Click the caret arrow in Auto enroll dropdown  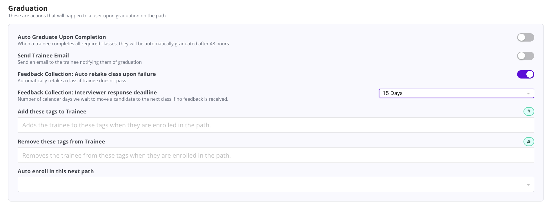click(528, 185)
